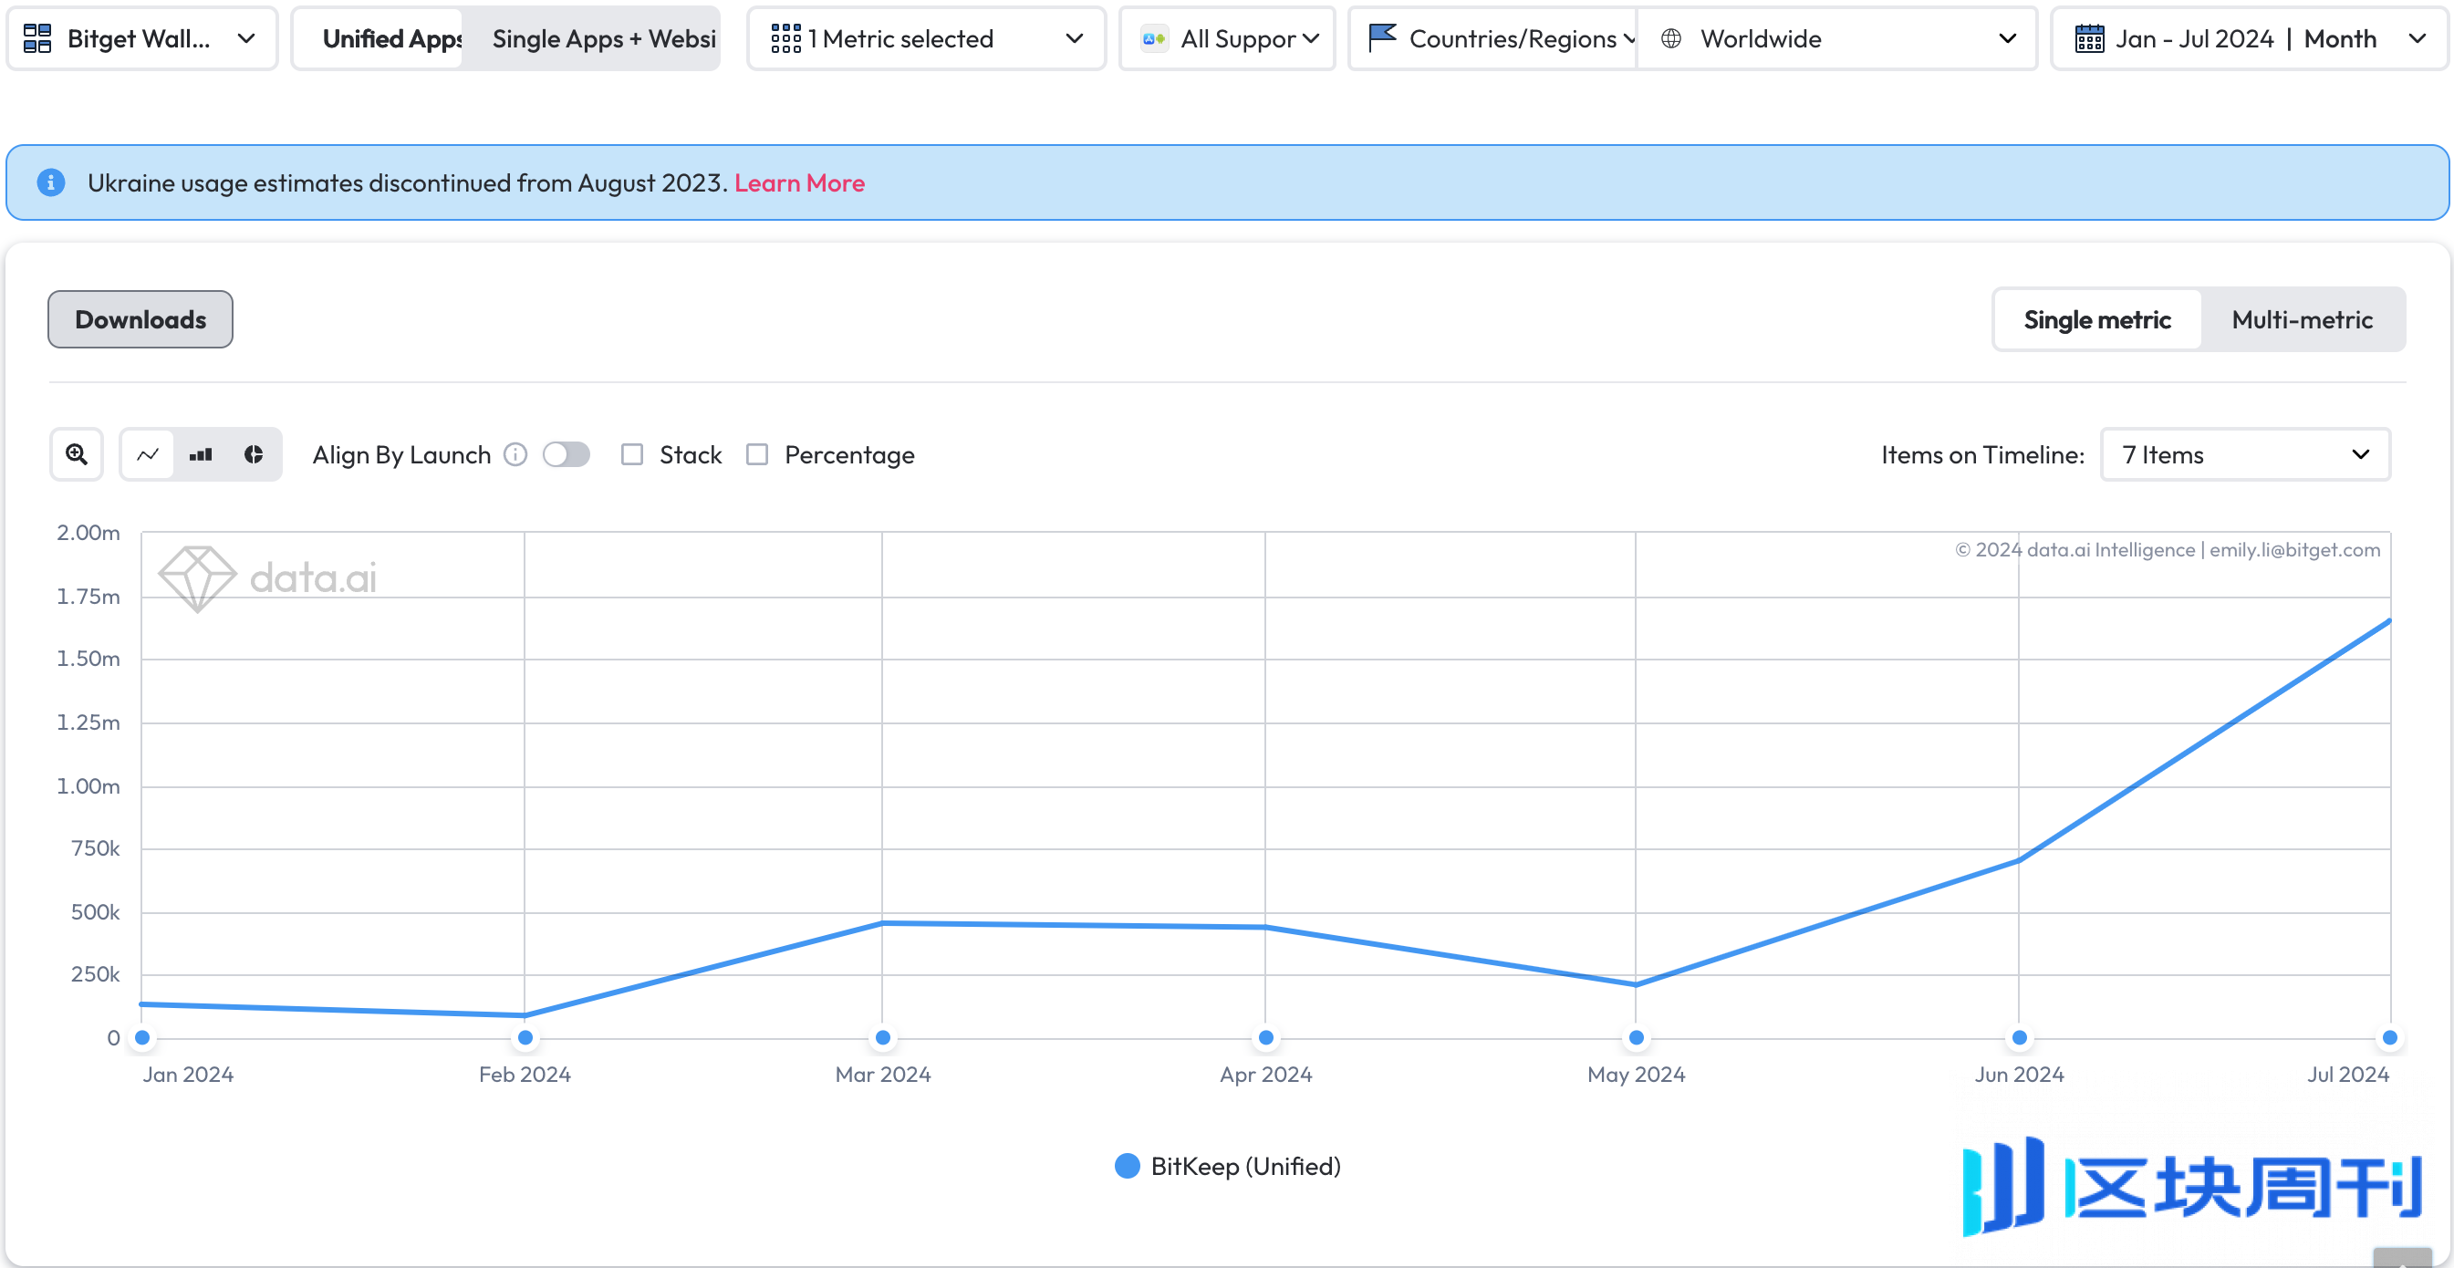Select the bar chart view icon

point(201,454)
